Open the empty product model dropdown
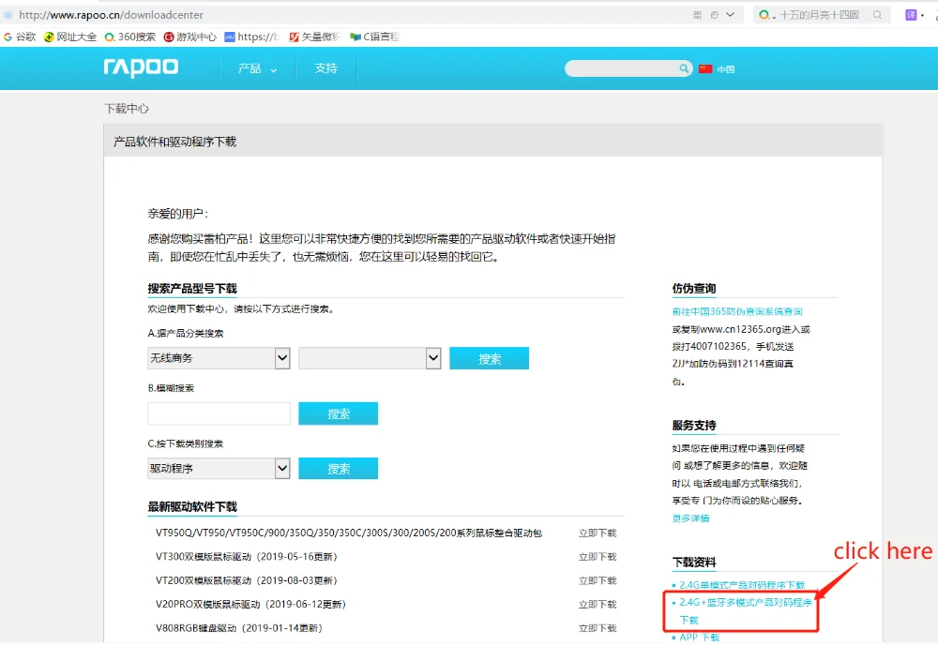938x646 pixels. point(370,358)
